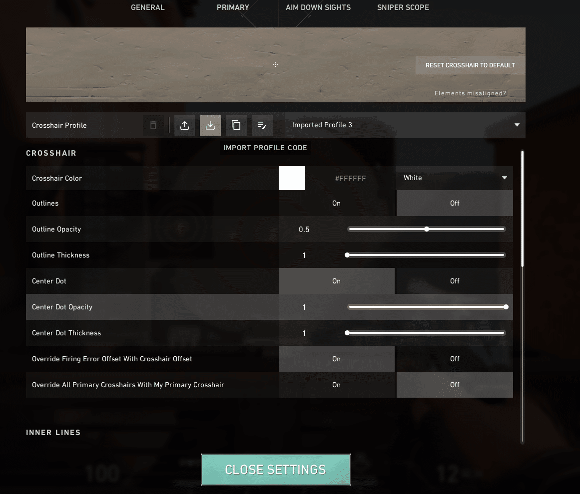The image size is (580, 494).
Task: Select the white crosshair color swatch
Action: click(x=292, y=178)
